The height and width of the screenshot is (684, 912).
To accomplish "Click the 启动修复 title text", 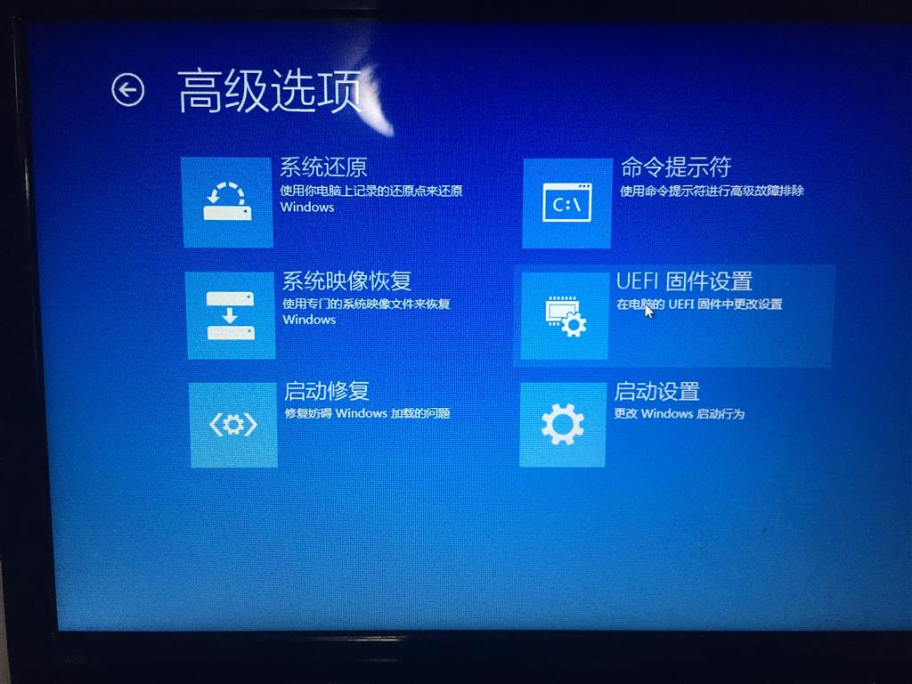I will pos(327,391).
